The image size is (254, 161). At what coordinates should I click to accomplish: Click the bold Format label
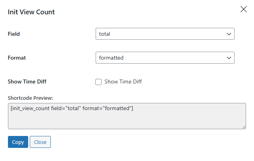click(x=17, y=58)
